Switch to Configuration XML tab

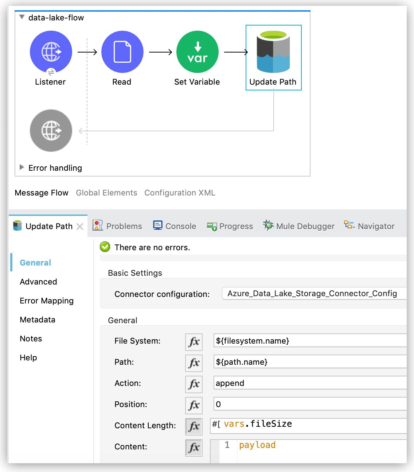pos(180,193)
